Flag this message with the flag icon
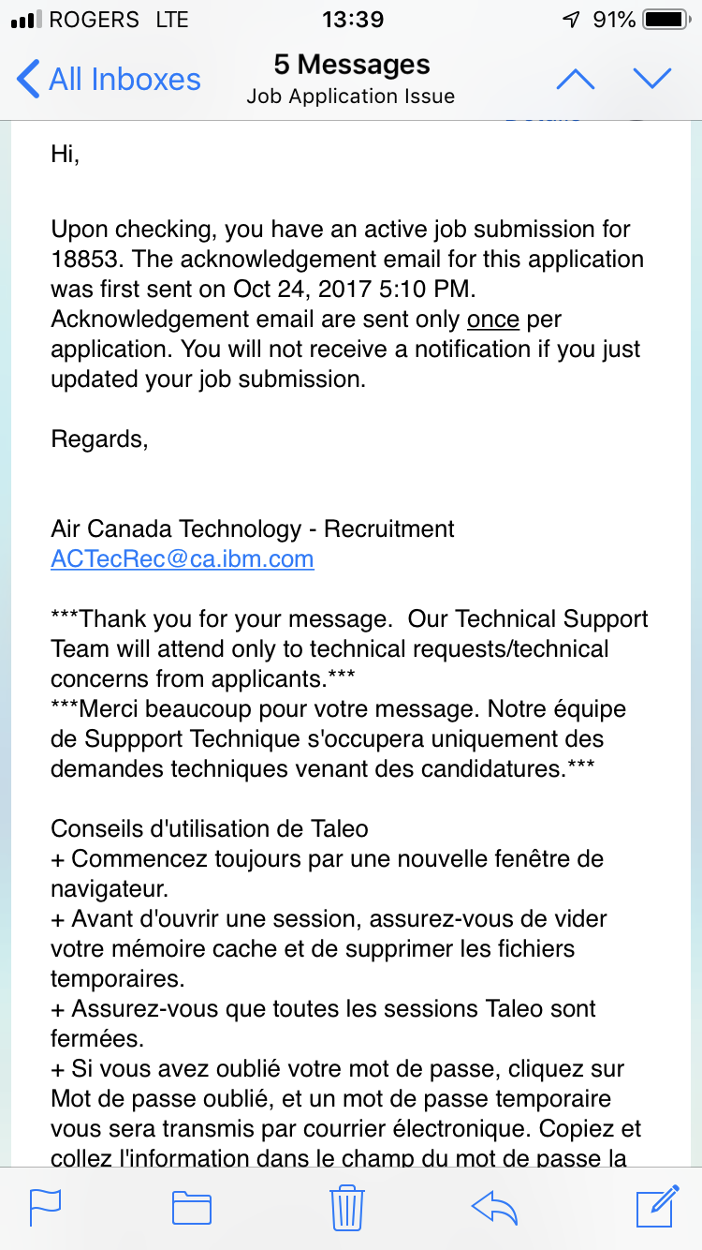This screenshot has width=702, height=1250. tap(46, 1207)
